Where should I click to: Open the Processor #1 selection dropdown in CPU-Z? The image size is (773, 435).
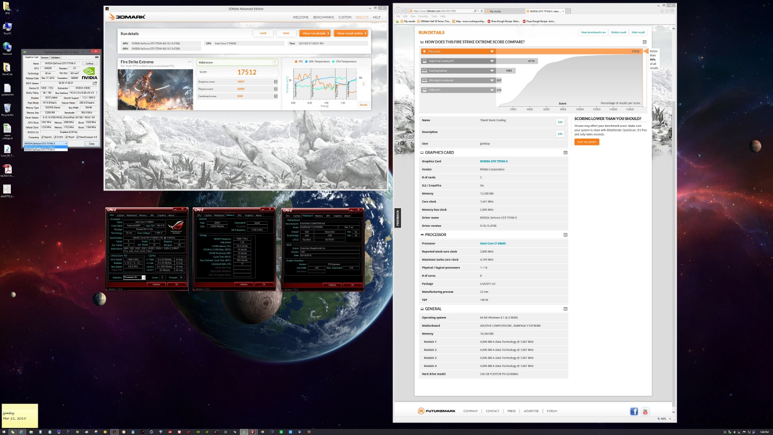134,277
